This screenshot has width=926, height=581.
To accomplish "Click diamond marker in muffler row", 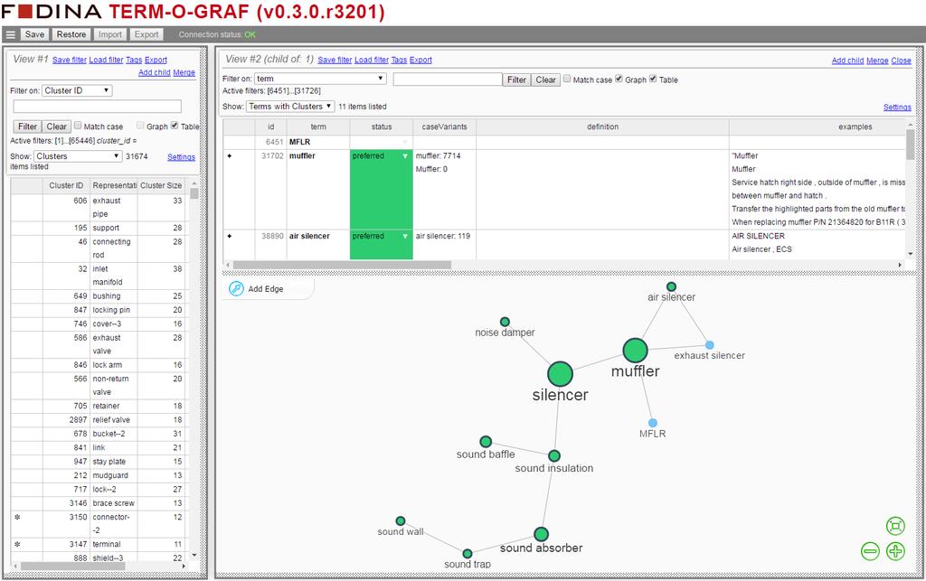I will tap(229, 155).
